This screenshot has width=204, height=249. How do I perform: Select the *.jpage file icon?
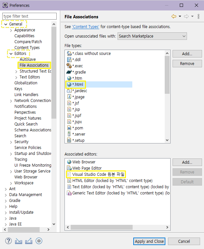[x=69, y=97]
